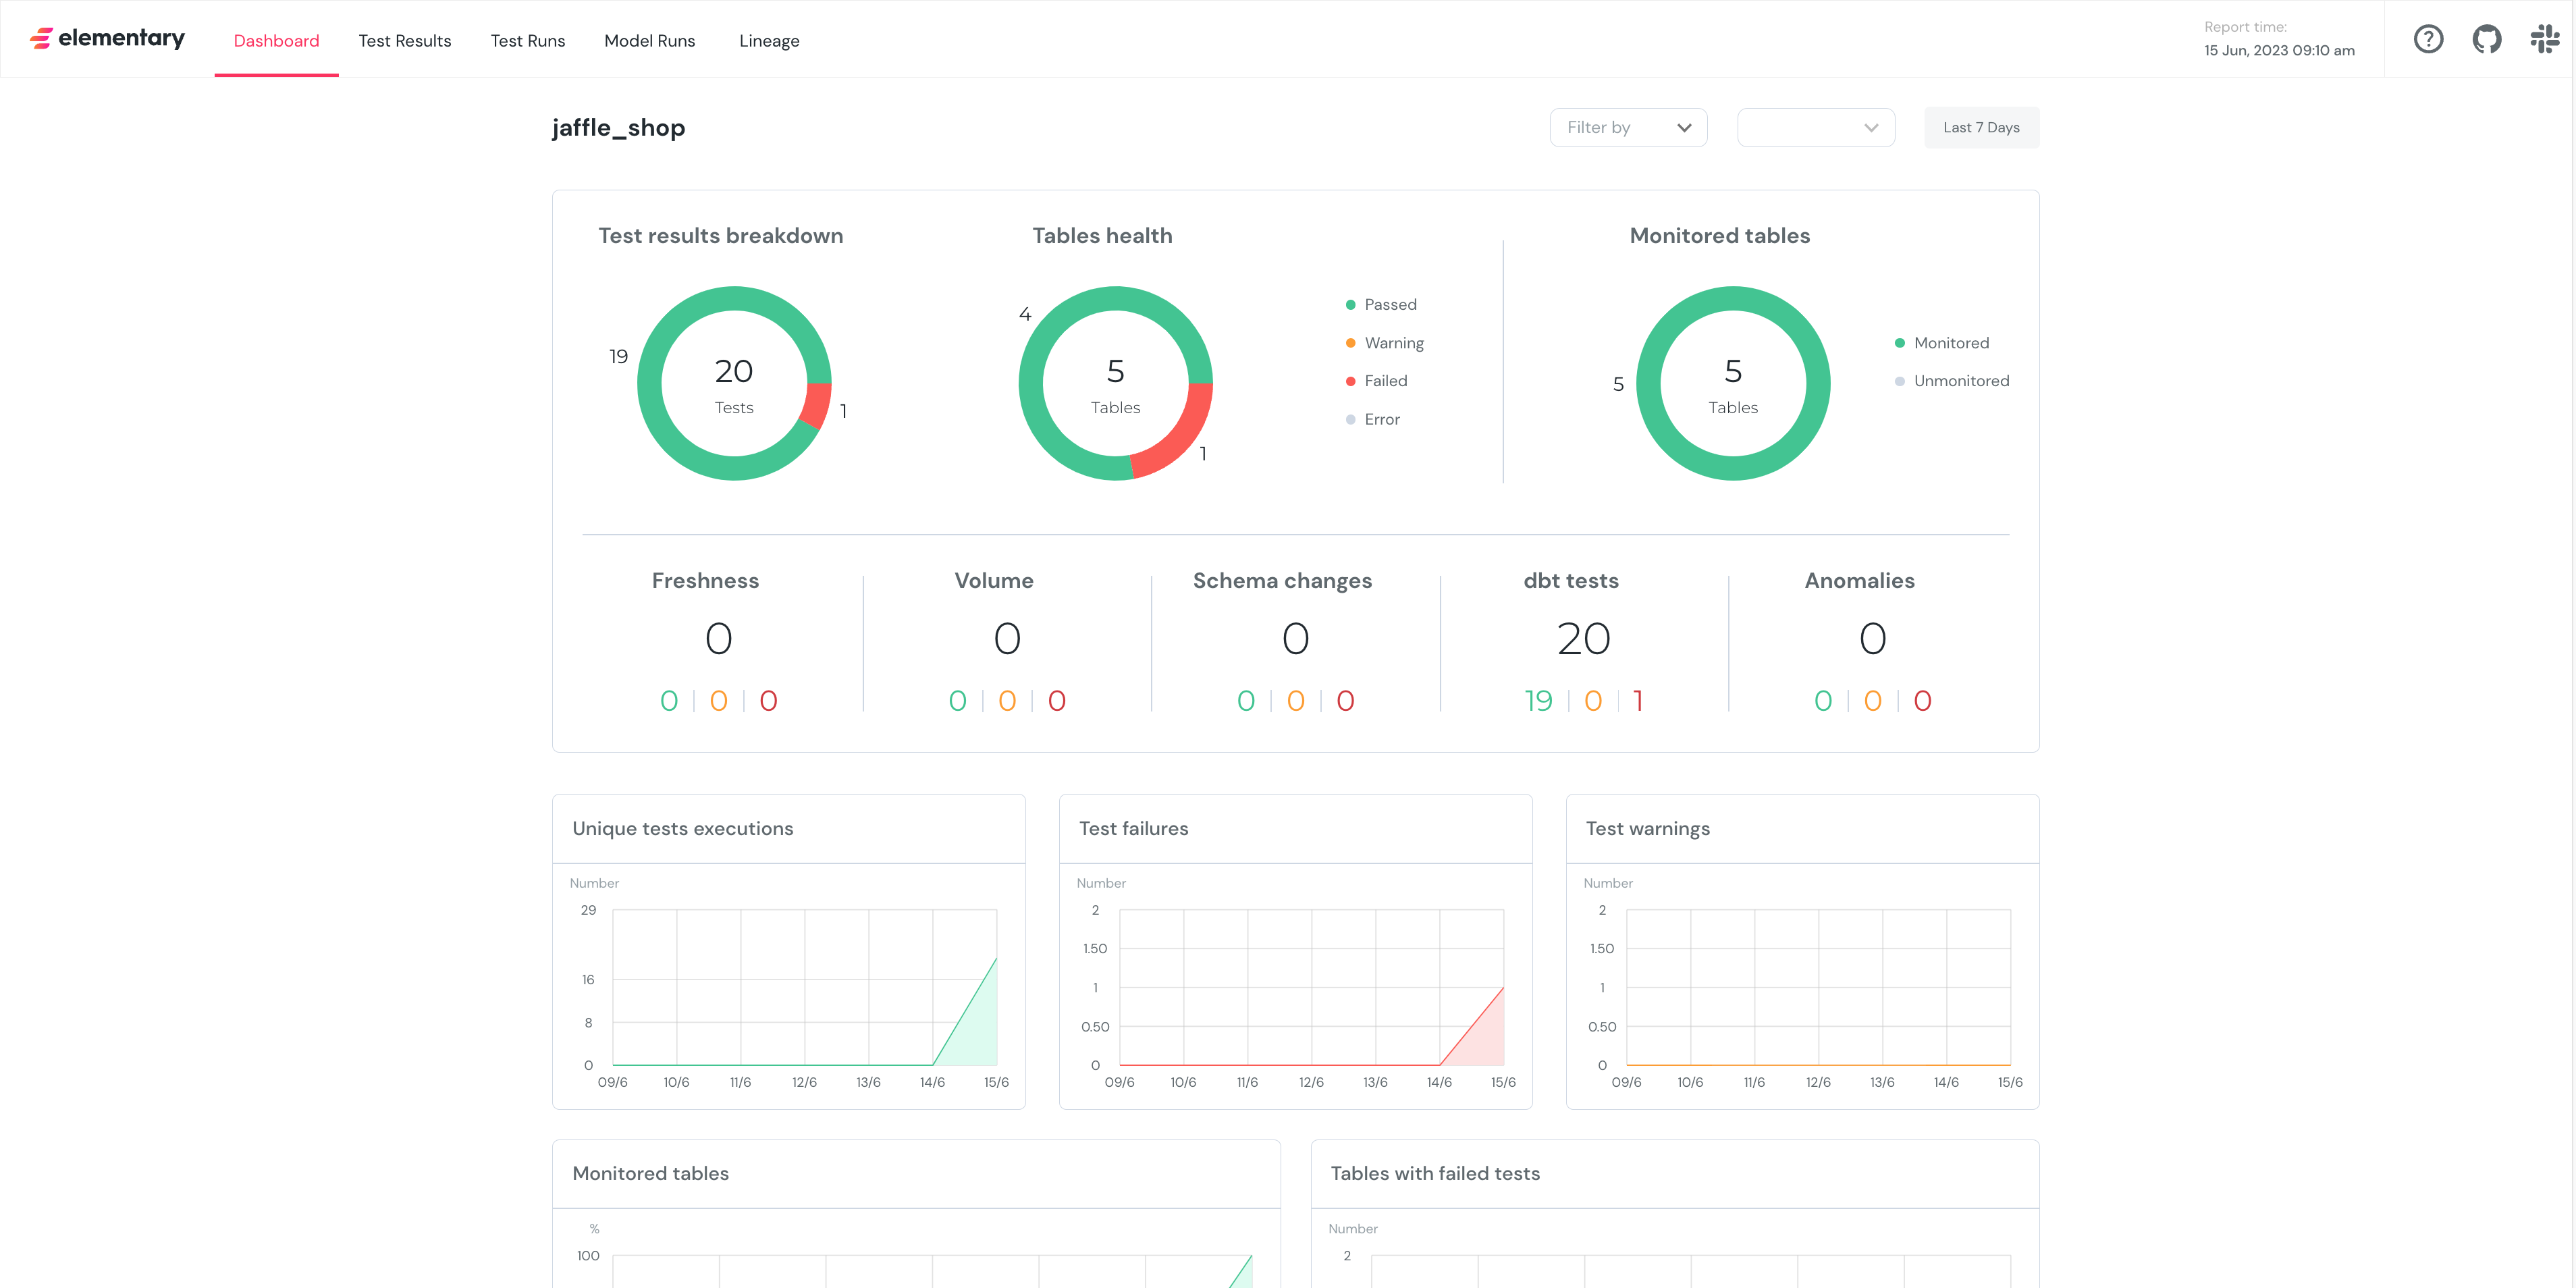This screenshot has height=1288, width=2576.
Task: Toggle the Passed legend item
Action: [x=1389, y=304]
